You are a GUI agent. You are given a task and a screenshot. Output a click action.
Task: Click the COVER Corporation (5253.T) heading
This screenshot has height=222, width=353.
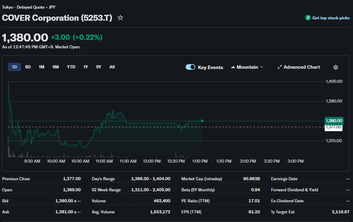pyautogui.click(x=57, y=18)
